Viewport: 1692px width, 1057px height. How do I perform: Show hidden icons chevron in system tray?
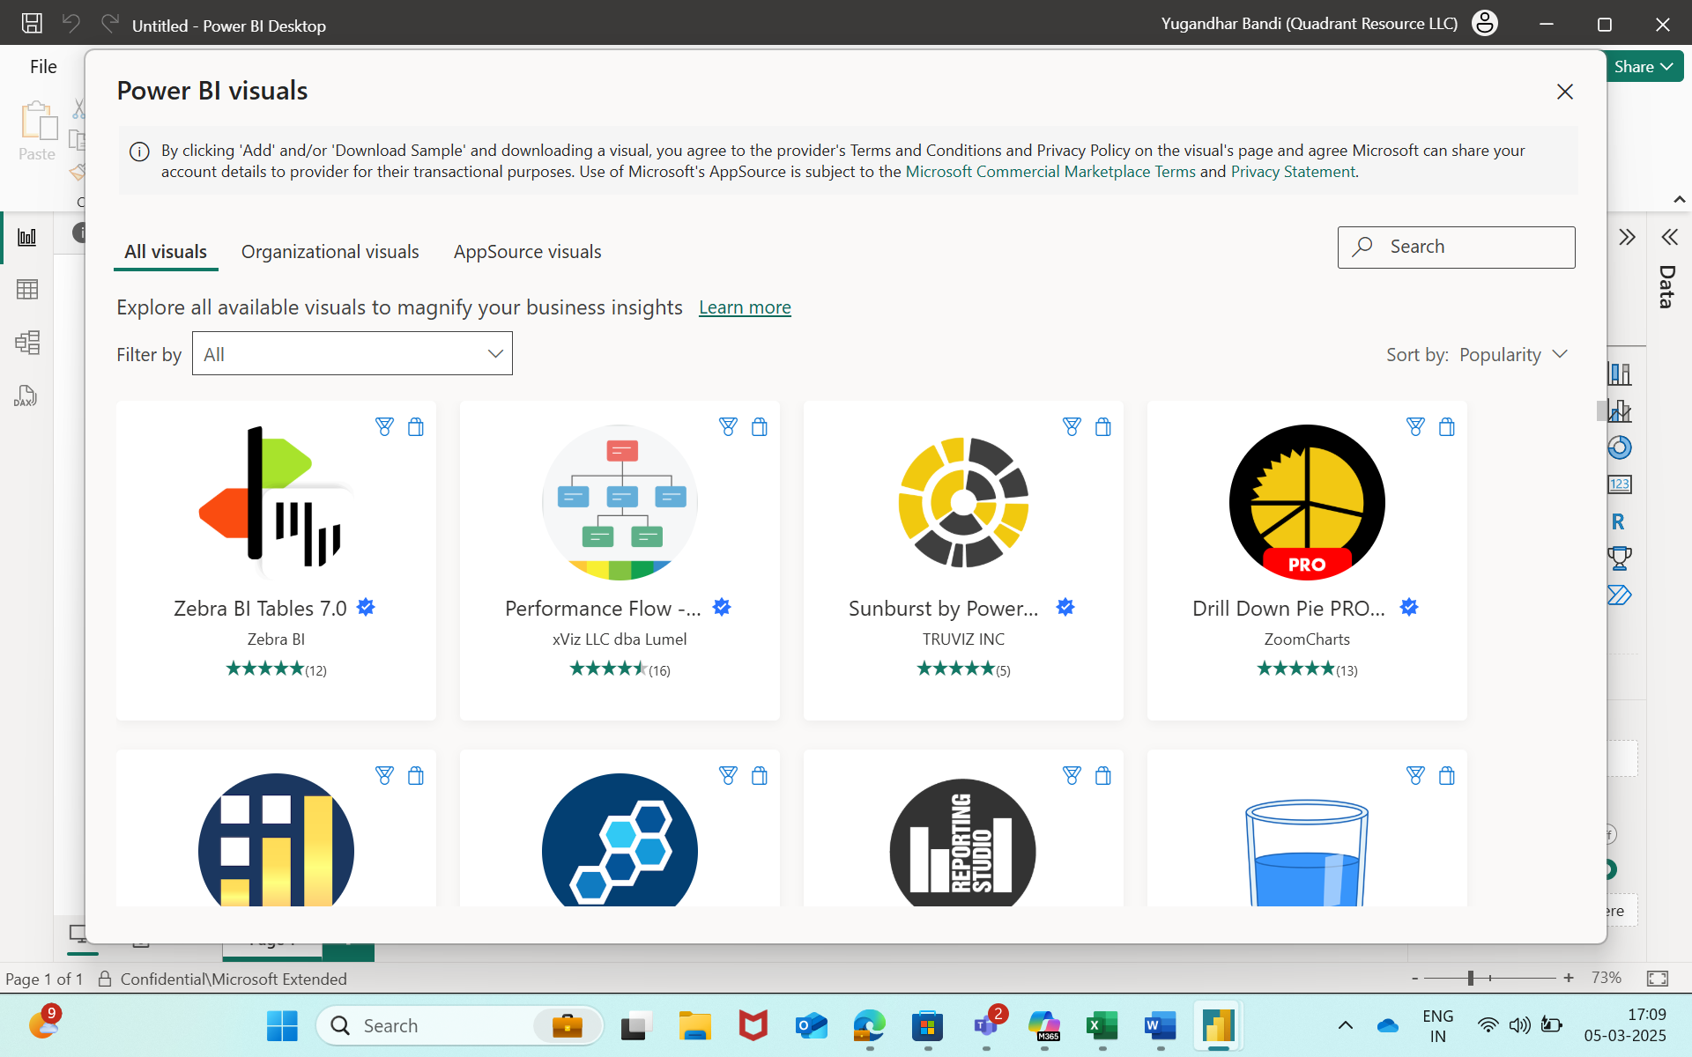(x=1346, y=1025)
